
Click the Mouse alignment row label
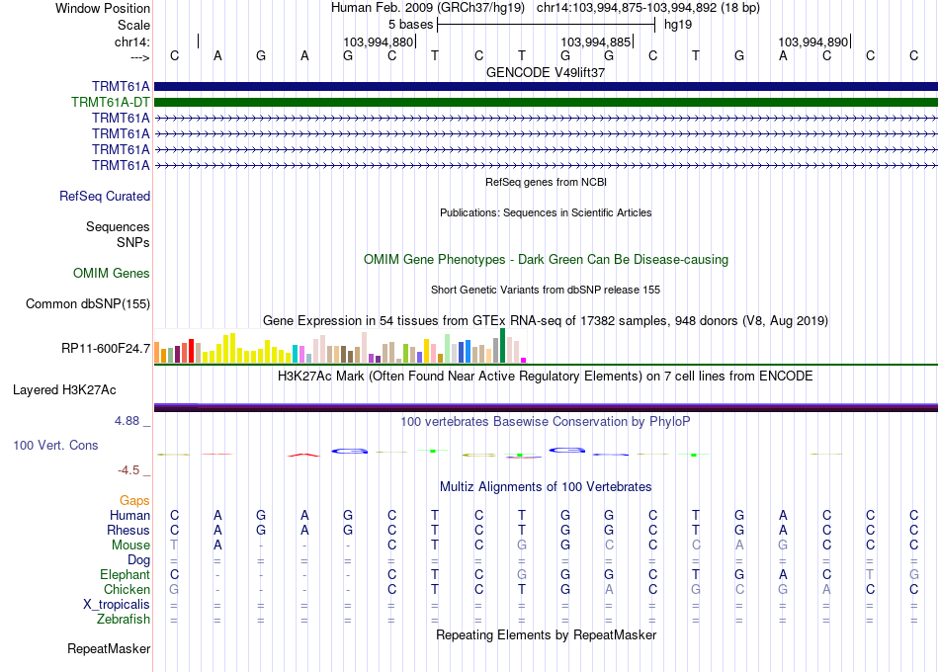(130, 546)
